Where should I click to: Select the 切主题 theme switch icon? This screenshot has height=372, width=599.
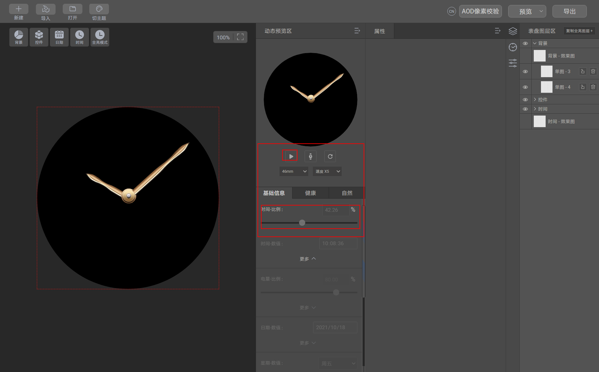tap(99, 9)
